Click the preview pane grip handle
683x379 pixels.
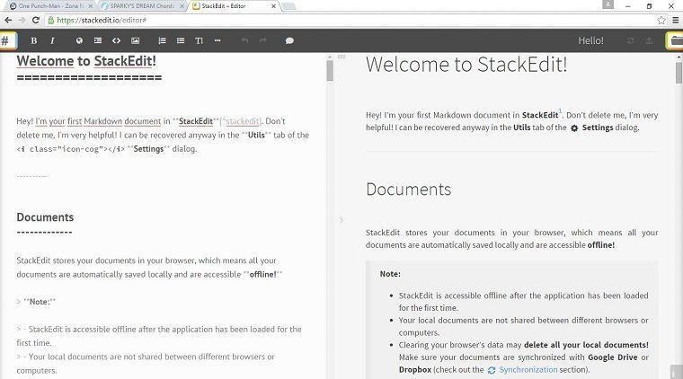click(x=341, y=57)
